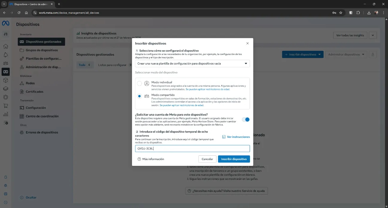This screenshot has width=388, height=208.
Task: Open the Administrar dispositivos dropdown
Action: [346, 54]
